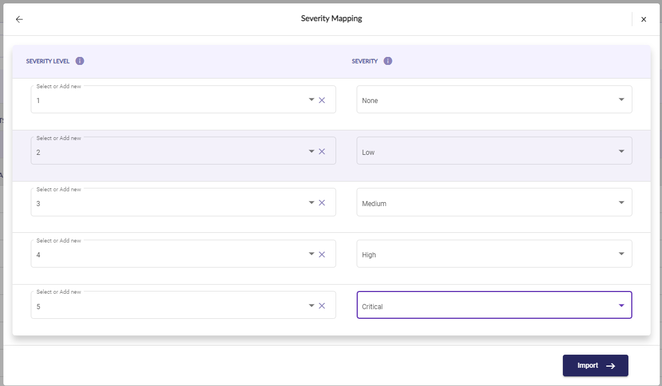
Task: Clear severity level 4 with X icon
Action: tap(322, 254)
